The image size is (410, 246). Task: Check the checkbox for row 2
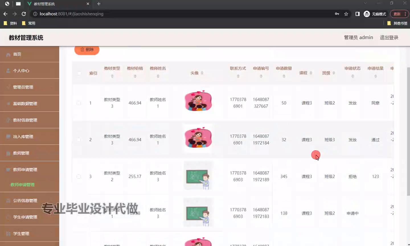coord(79,140)
